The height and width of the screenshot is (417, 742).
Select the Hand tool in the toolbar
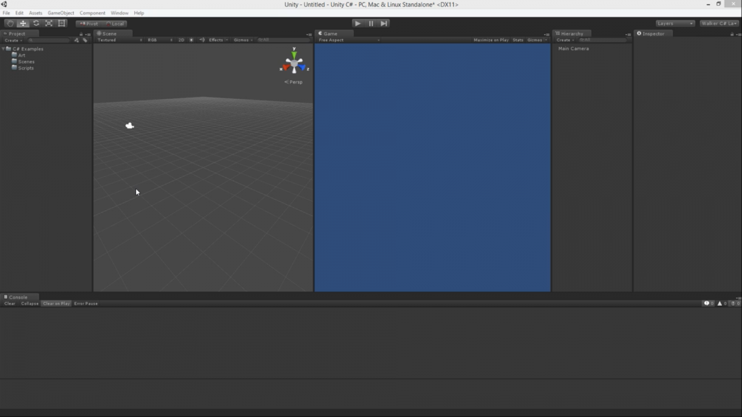(10, 23)
